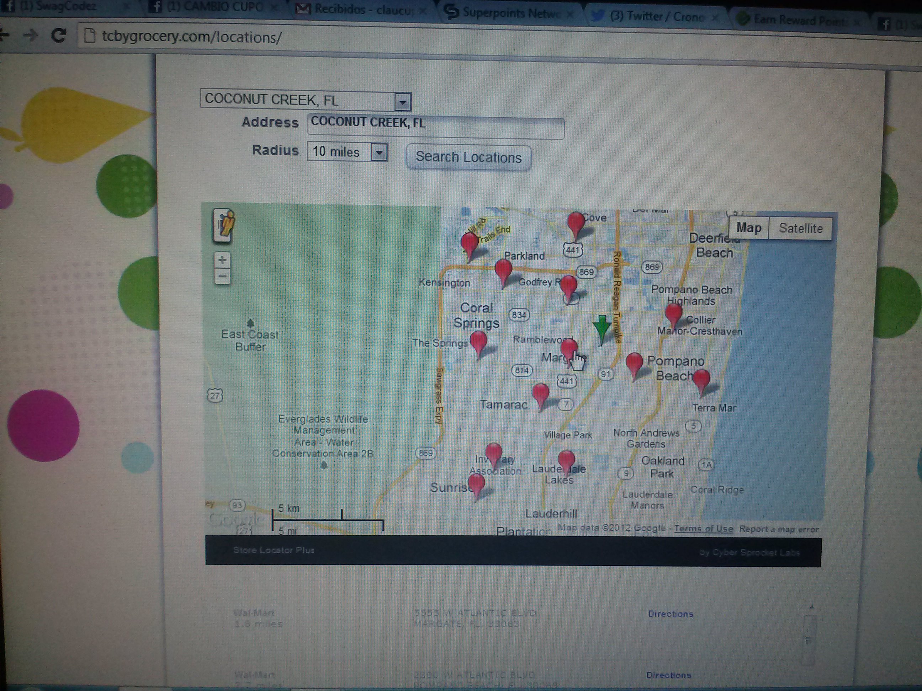Click the green arrow home marker
The width and height of the screenshot is (922, 691).
tap(602, 330)
